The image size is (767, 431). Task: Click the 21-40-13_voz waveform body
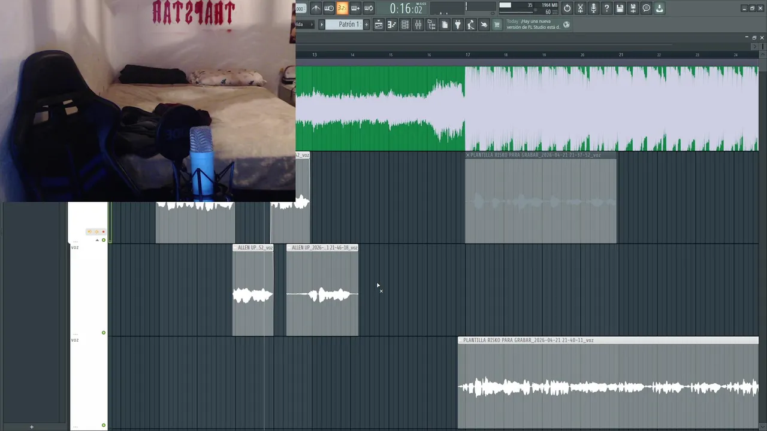tap(608, 387)
